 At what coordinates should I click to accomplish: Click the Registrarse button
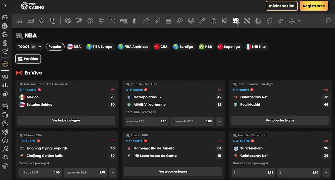click(314, 6)
